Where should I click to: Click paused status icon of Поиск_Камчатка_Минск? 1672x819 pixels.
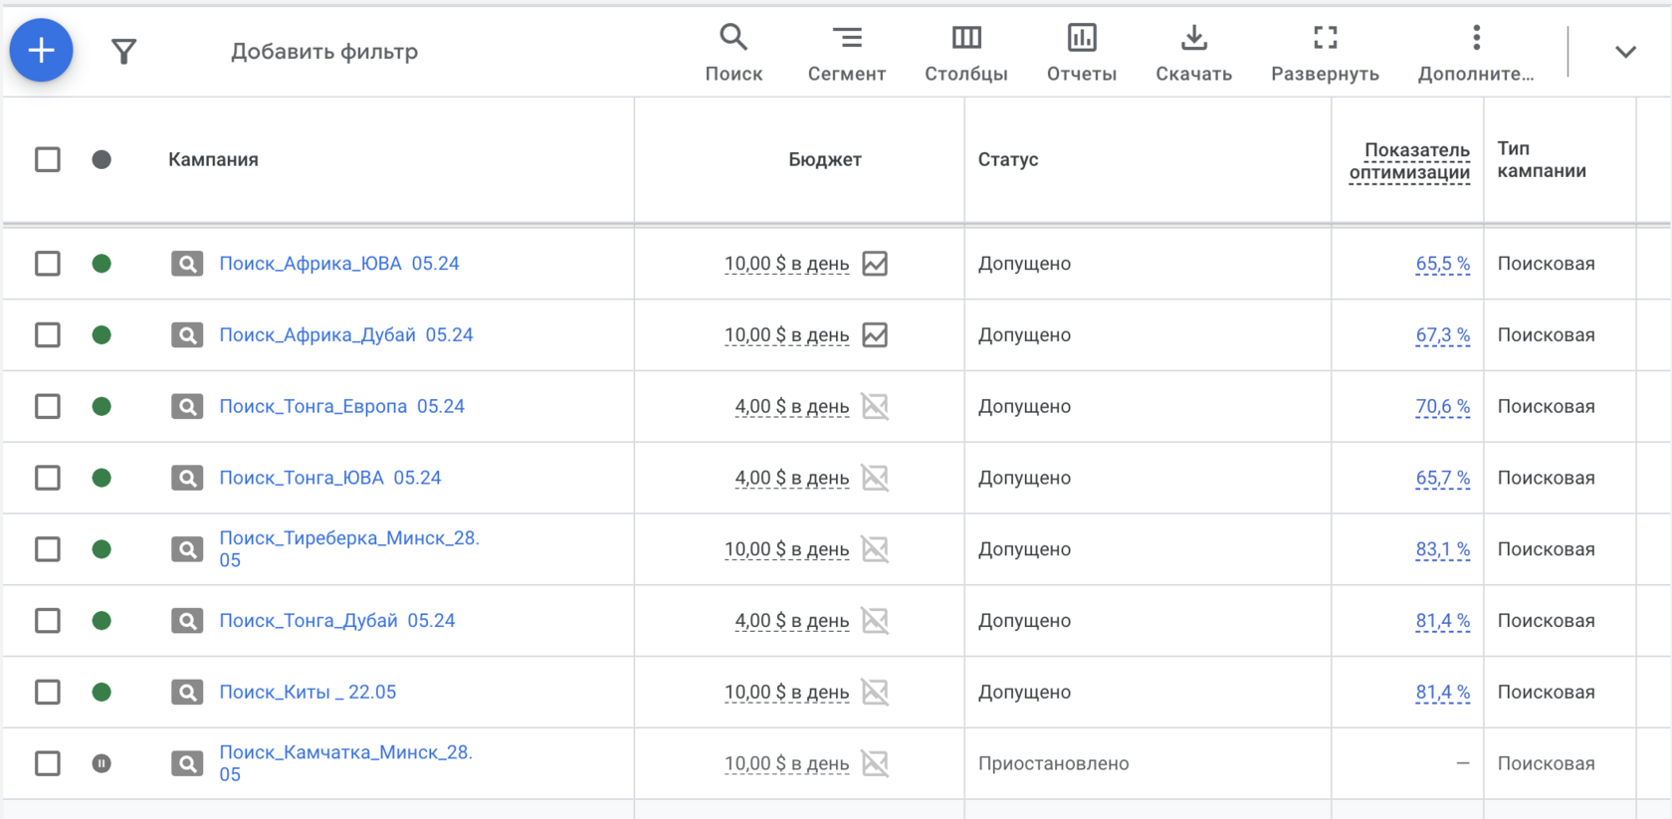point(102,763)
